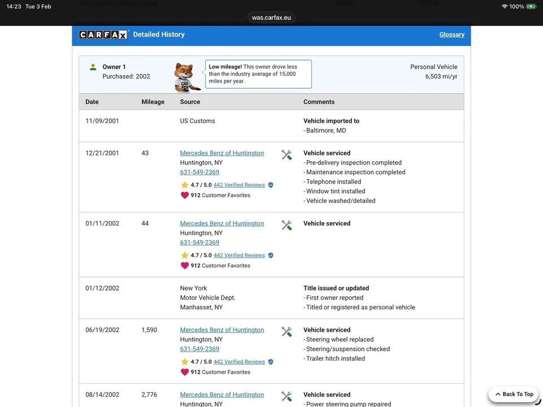Click the US Customs source entry
The height and width of the screenshot is (407, 543).
tap(197, 121)
